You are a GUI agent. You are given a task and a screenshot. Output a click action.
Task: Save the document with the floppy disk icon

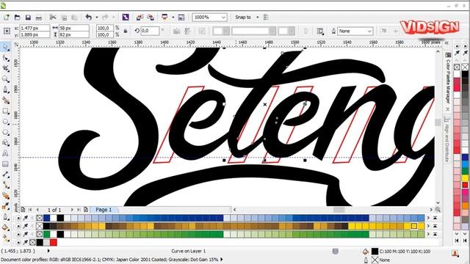point(28,18)
